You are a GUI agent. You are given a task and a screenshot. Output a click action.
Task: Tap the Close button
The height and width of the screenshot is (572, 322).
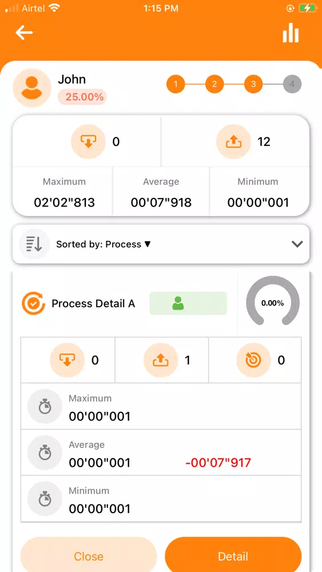point(89,556)
